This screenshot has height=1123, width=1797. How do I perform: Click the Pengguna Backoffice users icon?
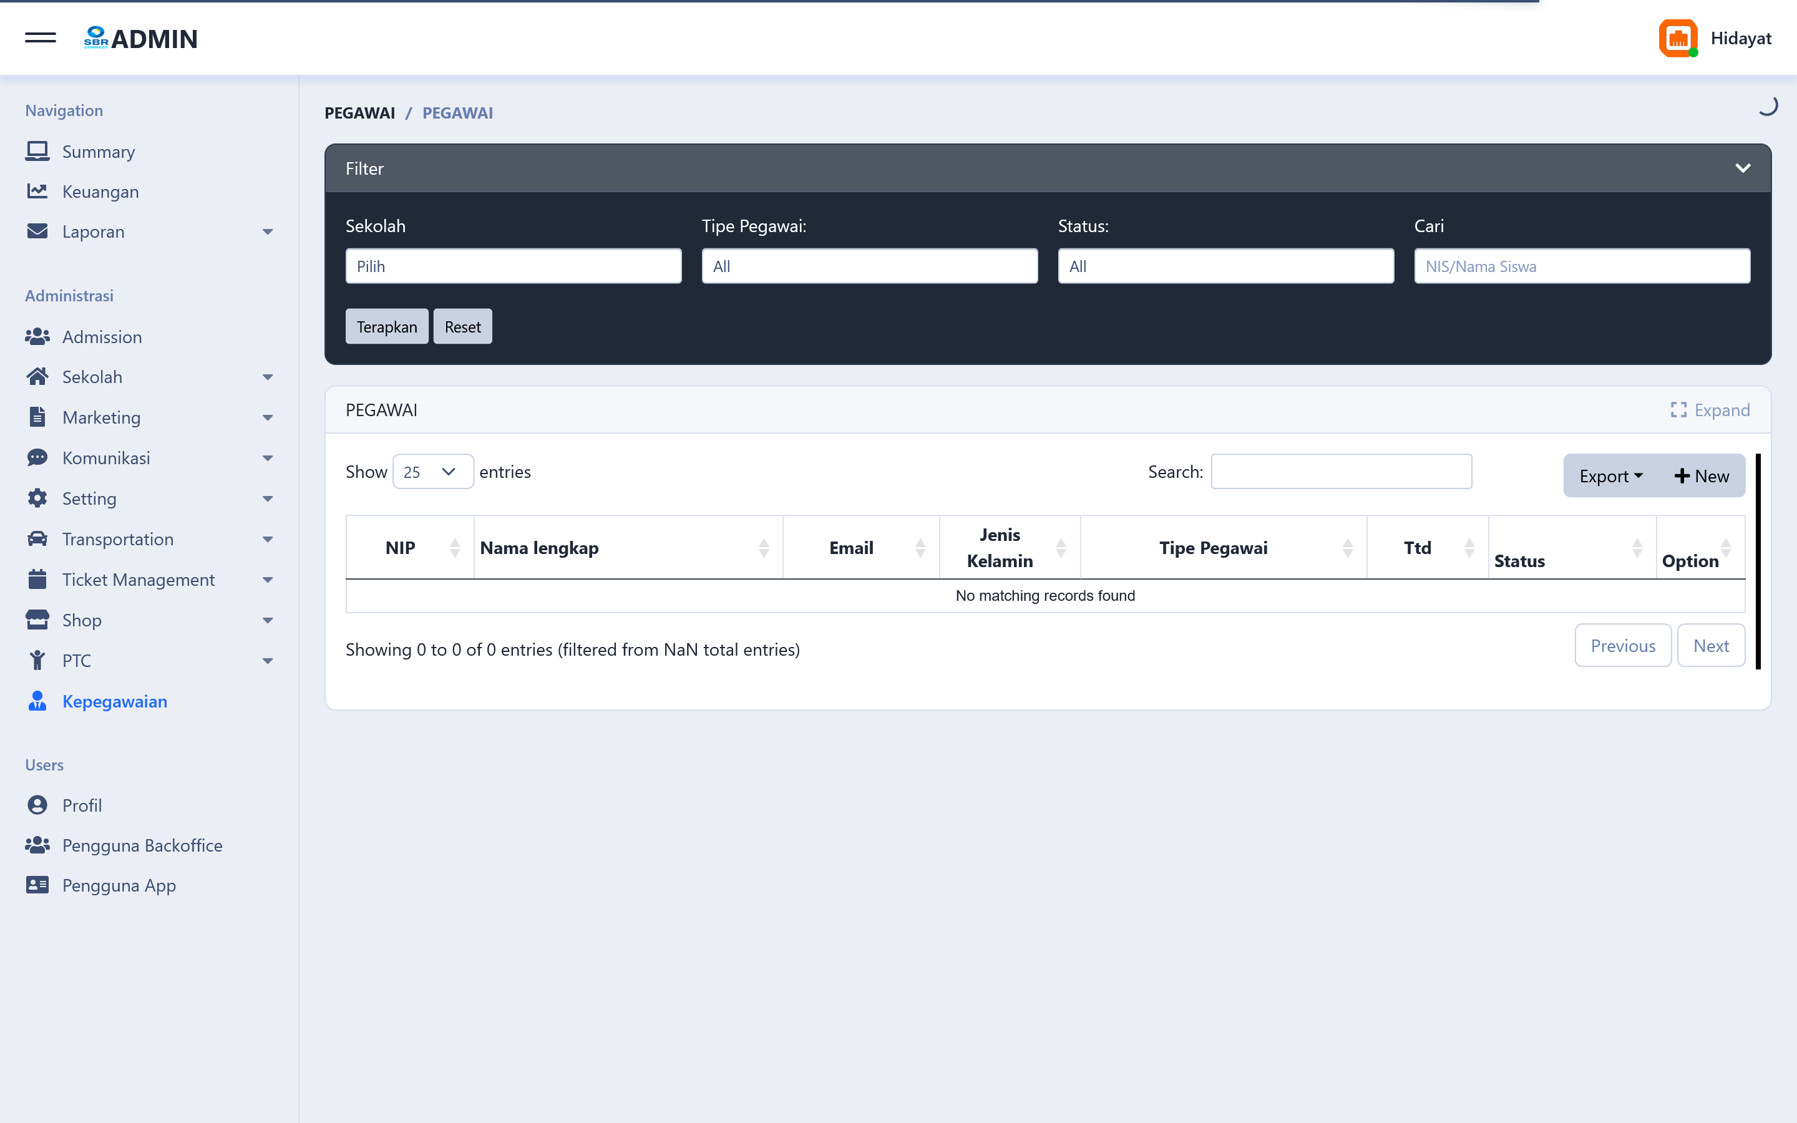pos(37,845)
